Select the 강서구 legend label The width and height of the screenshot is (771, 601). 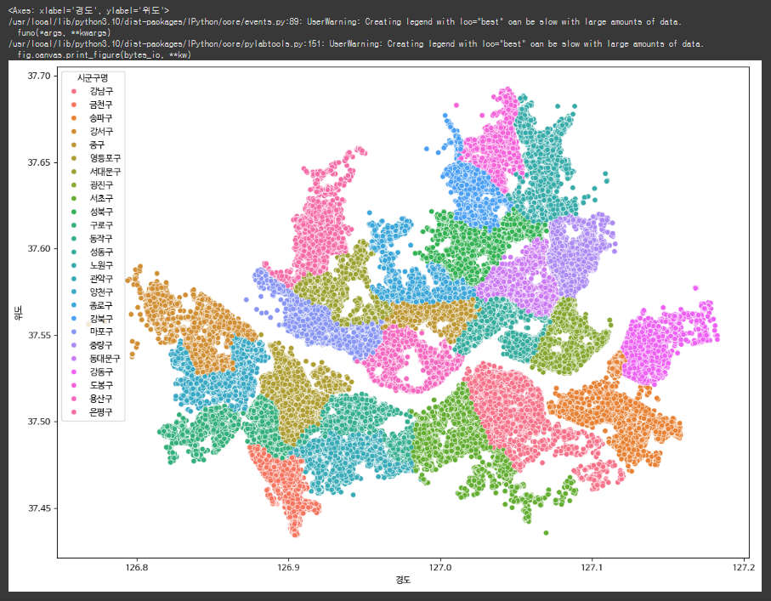(101, 131)
